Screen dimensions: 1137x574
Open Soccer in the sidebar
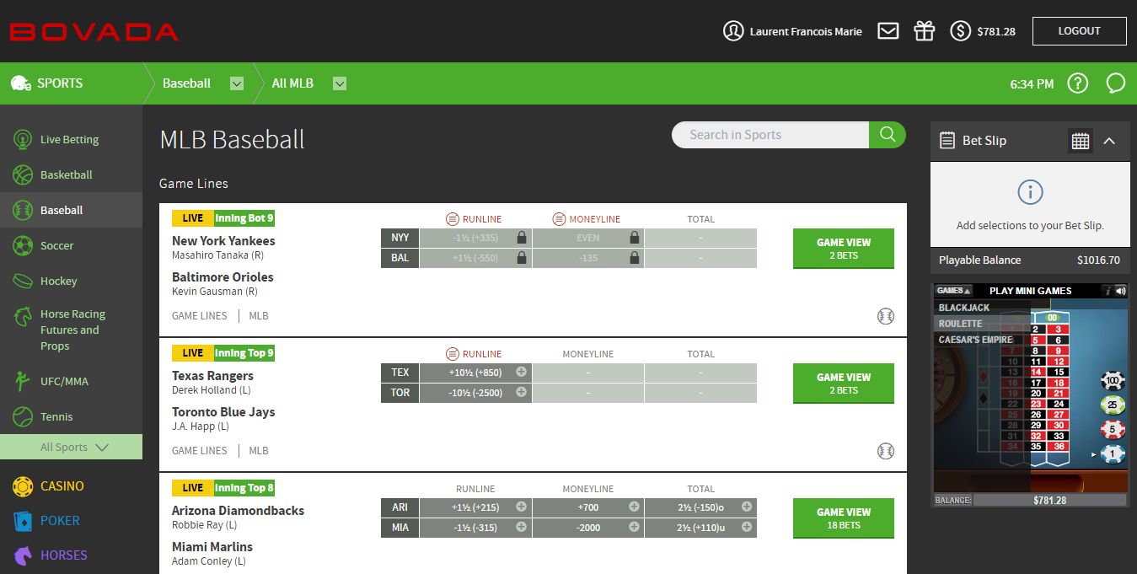tap(71, 246)
